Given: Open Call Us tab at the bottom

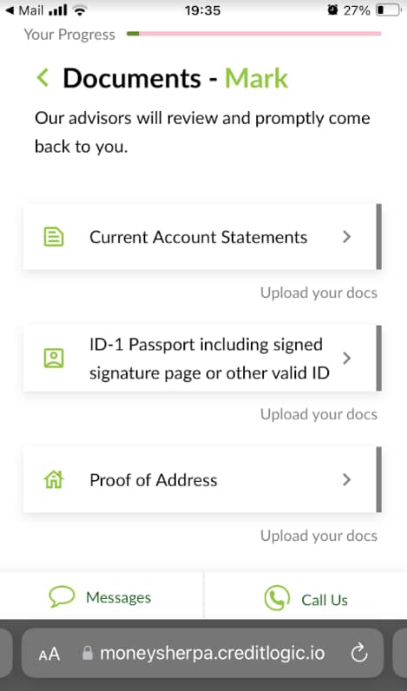Looking at the screenshot, I should (x=305, y=596).
